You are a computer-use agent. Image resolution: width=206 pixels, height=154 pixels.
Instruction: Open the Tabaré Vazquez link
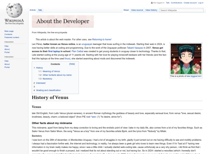point(135,48)
